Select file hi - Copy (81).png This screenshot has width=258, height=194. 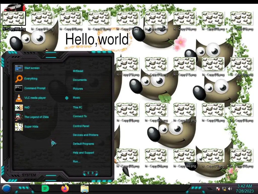(x=128, y=112)
